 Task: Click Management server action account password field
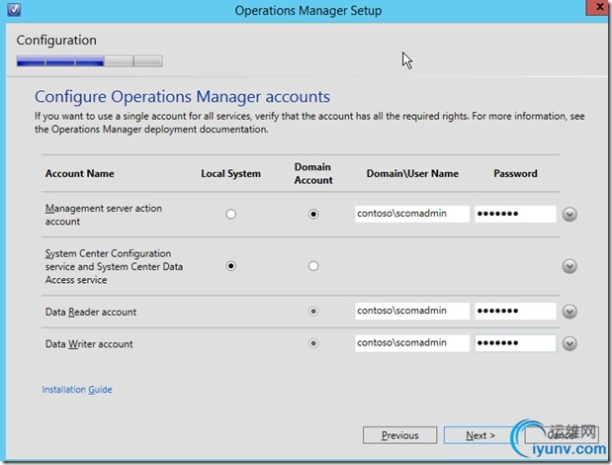(515, 214)
